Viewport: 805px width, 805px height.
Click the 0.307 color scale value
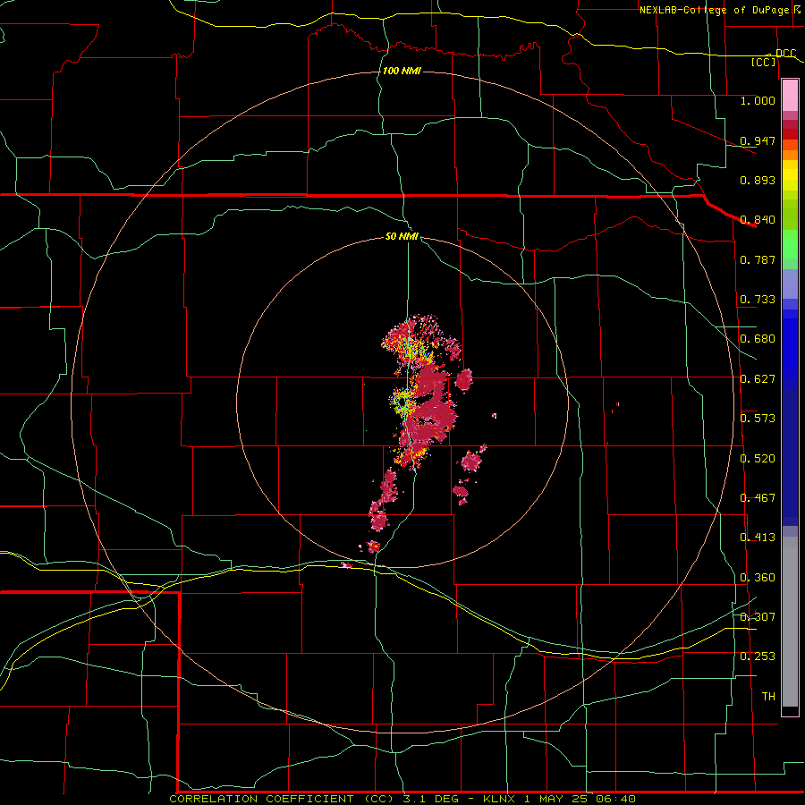click(x=758, y=616)
